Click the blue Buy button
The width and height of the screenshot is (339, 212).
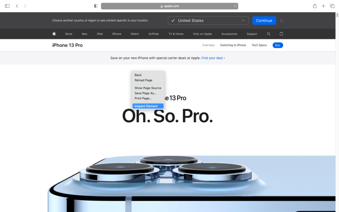278,45
